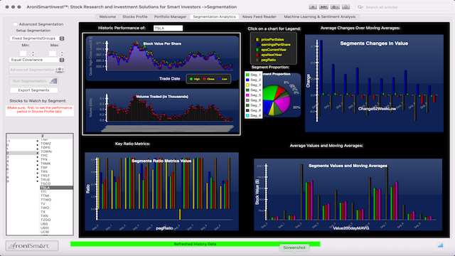Open the gear settings toolbar menu
This screenshot has height=256, width=455.
[335, 7]
